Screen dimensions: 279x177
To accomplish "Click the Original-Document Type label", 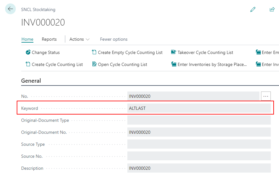I will (45, 121).
